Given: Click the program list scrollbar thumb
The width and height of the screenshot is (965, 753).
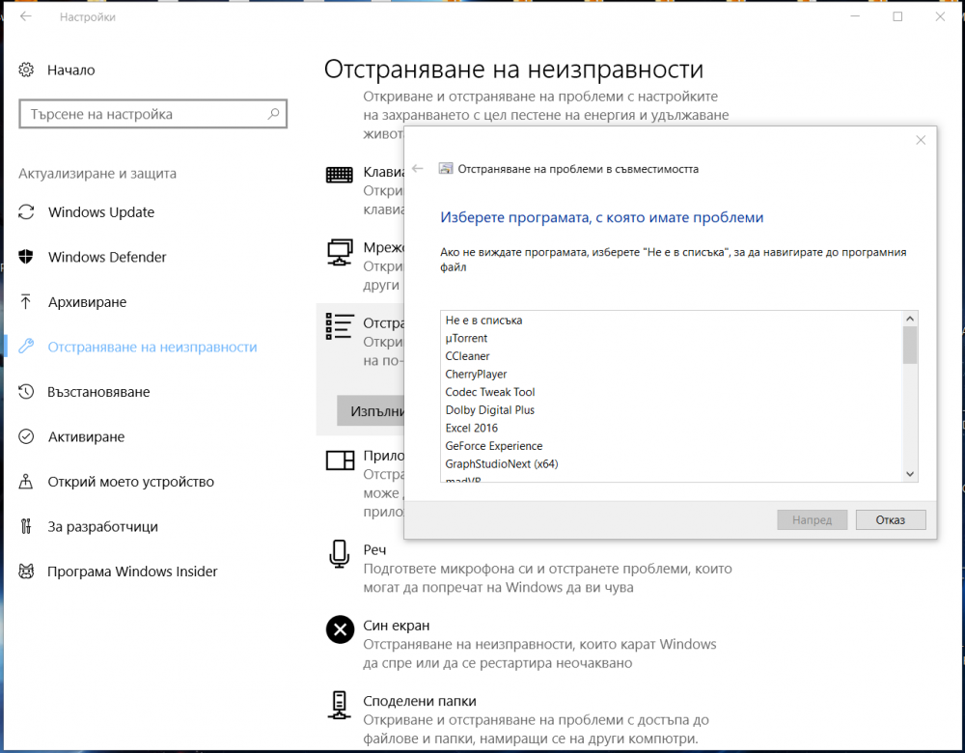Looking at the screenshot, I should (x=910, y=345).
